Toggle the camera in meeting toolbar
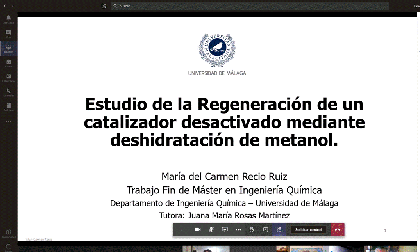Screen dimensions: 420x252 (x=198, y=229)
